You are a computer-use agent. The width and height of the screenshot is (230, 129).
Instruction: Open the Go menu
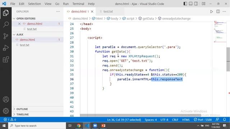(x=57, y=4)
